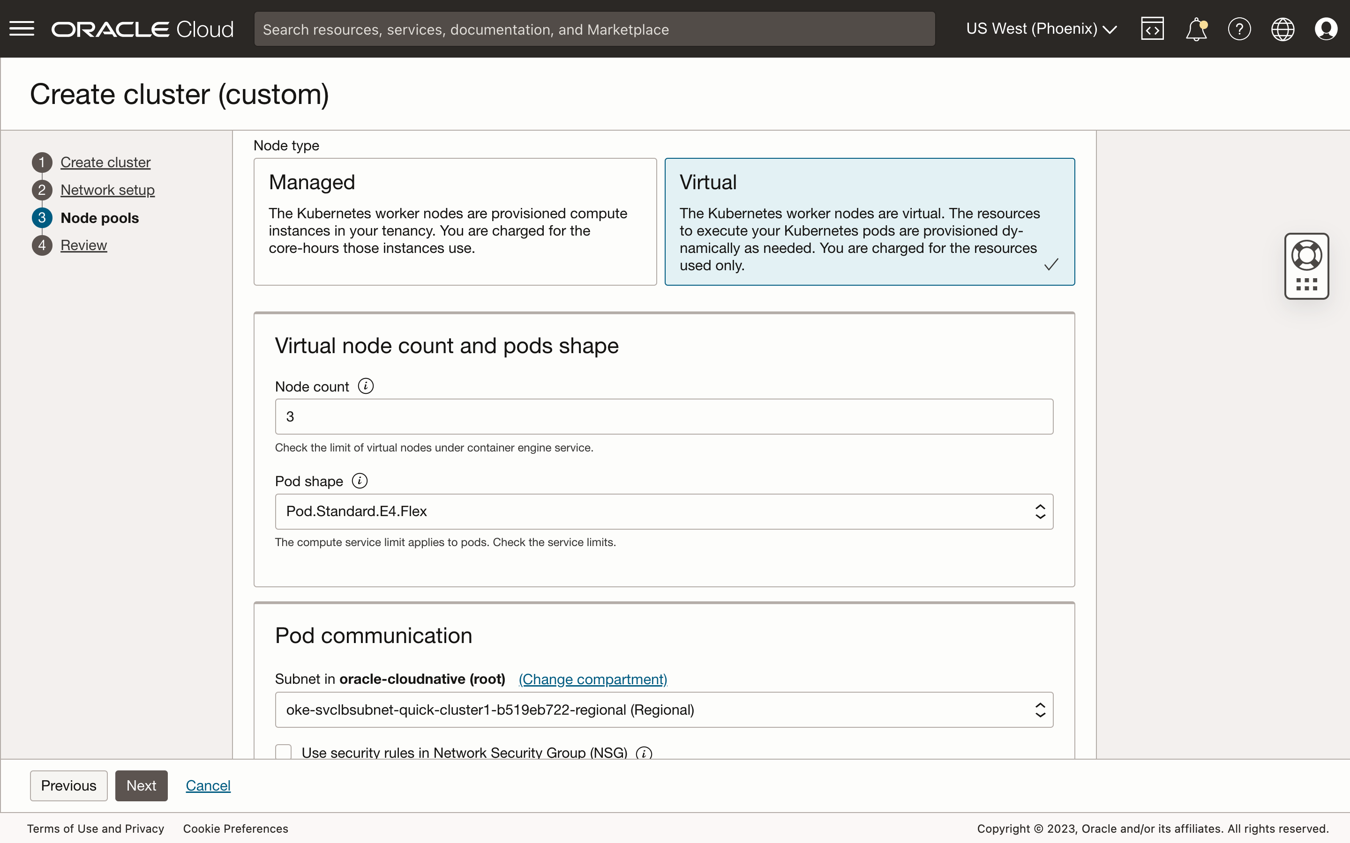Enable Use security rules in Network Security Group

click(x=283, y=752)
